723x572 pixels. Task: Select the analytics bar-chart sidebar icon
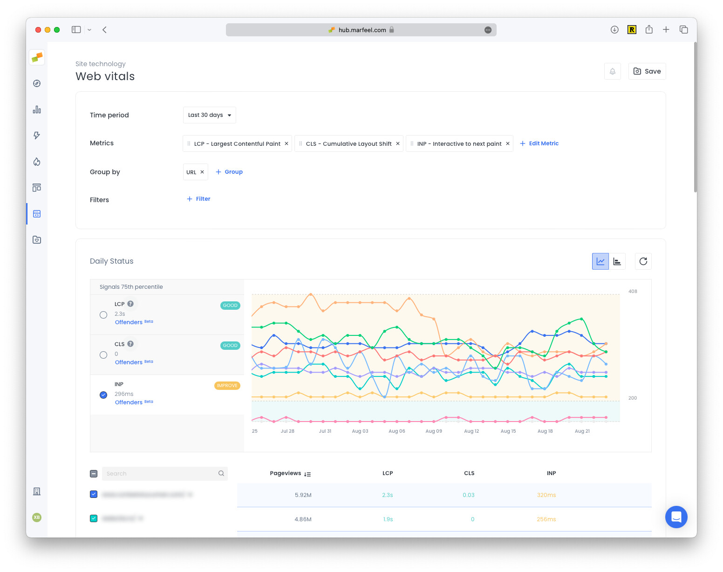tap(36, 109)
